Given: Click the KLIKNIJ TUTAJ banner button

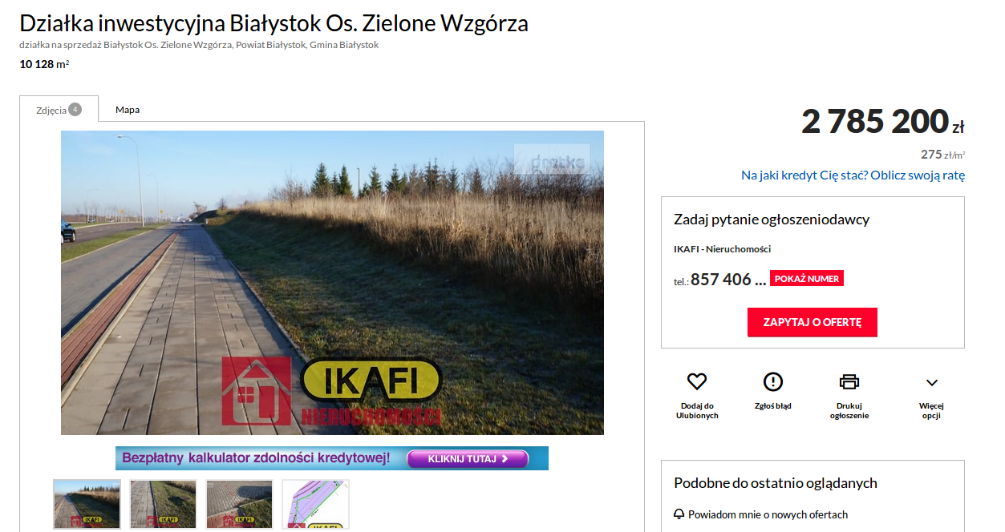Looking at the screenshot, I should (x=468, y=459).
